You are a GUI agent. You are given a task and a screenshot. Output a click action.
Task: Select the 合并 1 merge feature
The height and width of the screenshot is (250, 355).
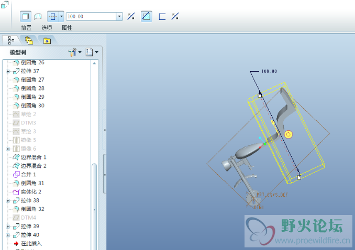(x=28, y=175)
